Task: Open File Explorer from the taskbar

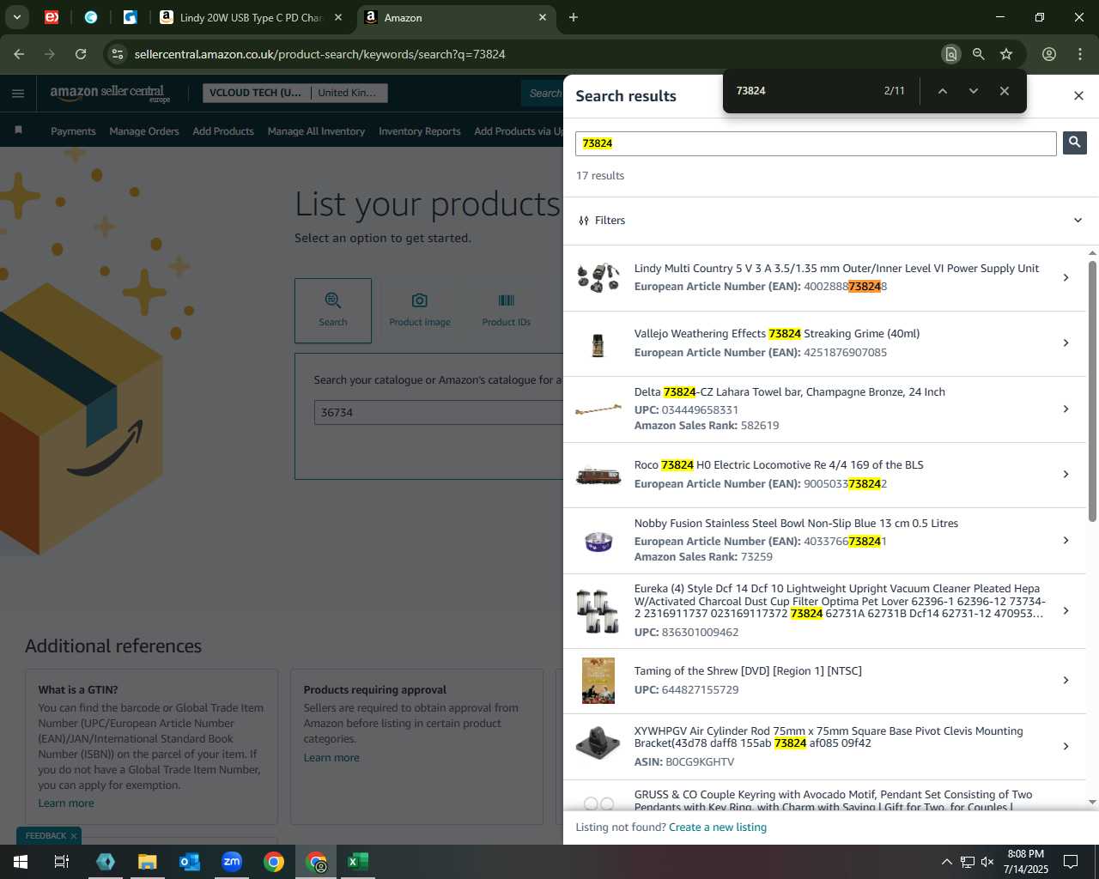Action: (148, 862)
